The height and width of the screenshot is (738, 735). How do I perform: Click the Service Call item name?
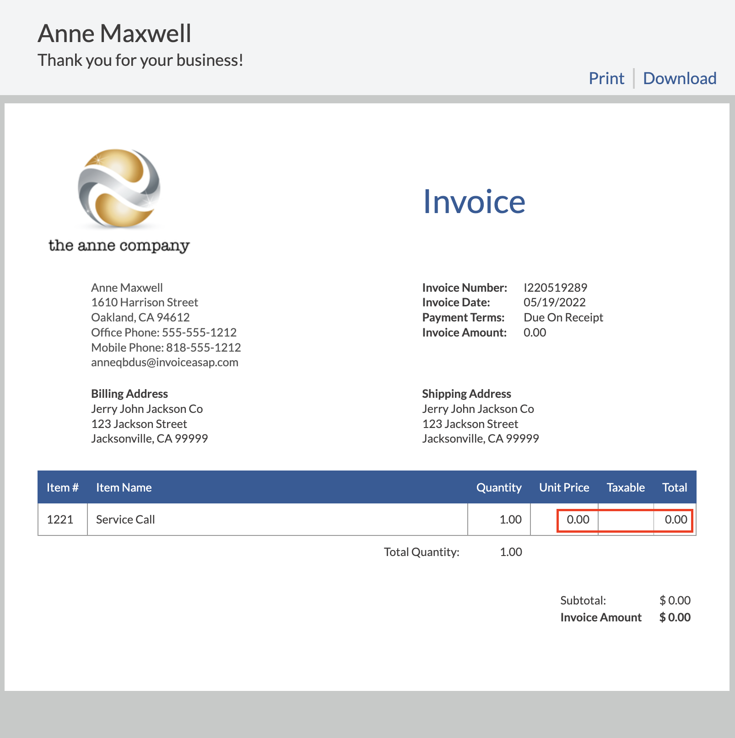pos(125,519)
